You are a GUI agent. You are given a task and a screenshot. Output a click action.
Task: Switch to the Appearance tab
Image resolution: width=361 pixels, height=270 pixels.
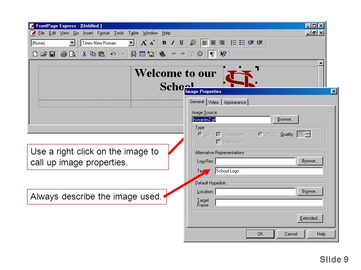[x=235, y=102]
